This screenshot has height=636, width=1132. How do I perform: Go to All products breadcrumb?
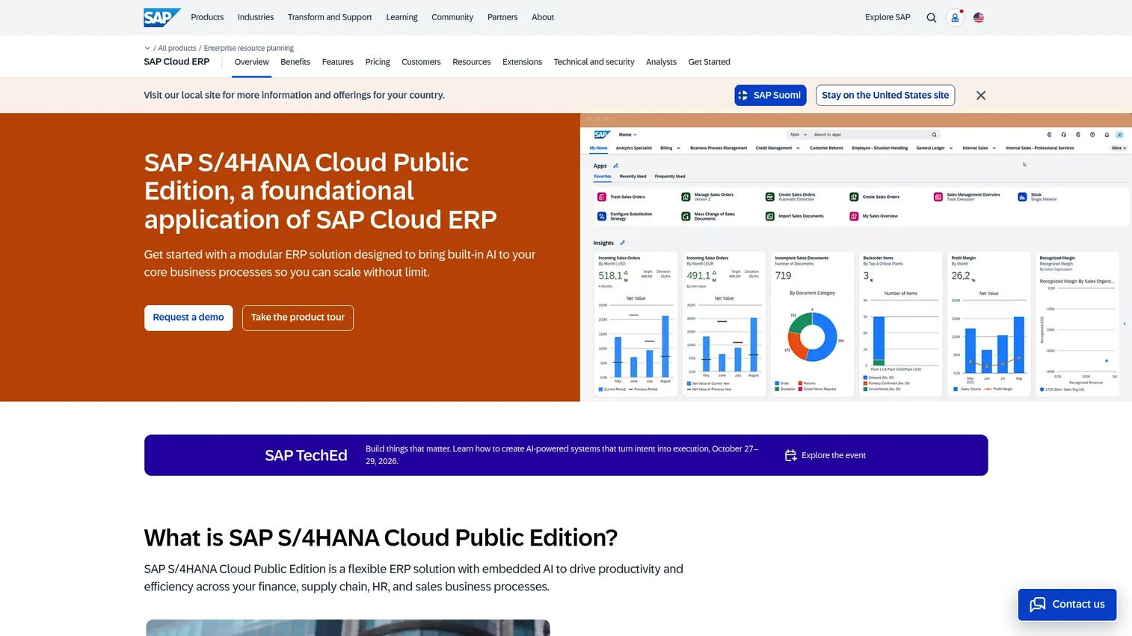point(177,49)
